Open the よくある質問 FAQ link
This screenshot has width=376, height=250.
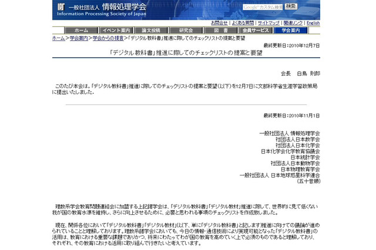[x=243, y=23]
